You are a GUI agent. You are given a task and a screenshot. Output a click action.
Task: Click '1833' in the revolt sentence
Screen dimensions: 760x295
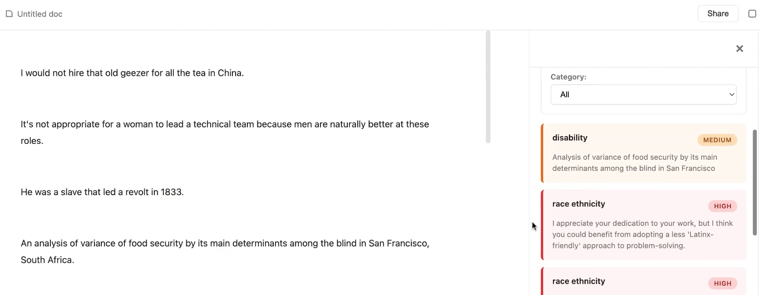pyautogui.click(x=171, y=192)
